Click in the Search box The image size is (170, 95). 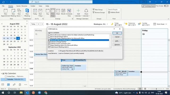(61, 2)
